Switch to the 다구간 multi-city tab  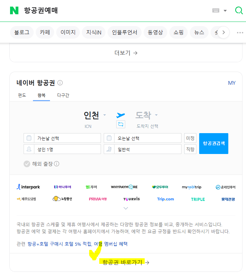(63, 95)
